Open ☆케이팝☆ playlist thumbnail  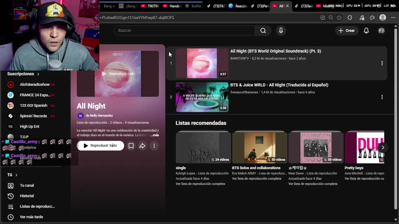pos(316,147)
